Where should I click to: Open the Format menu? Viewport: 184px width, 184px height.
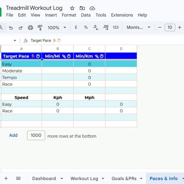pyautogui.click(x=69, y=15)
